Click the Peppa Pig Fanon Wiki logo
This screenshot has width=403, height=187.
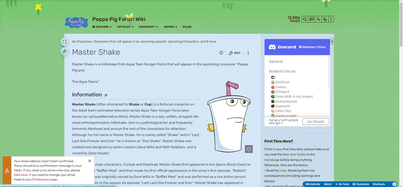coord(76,23)
